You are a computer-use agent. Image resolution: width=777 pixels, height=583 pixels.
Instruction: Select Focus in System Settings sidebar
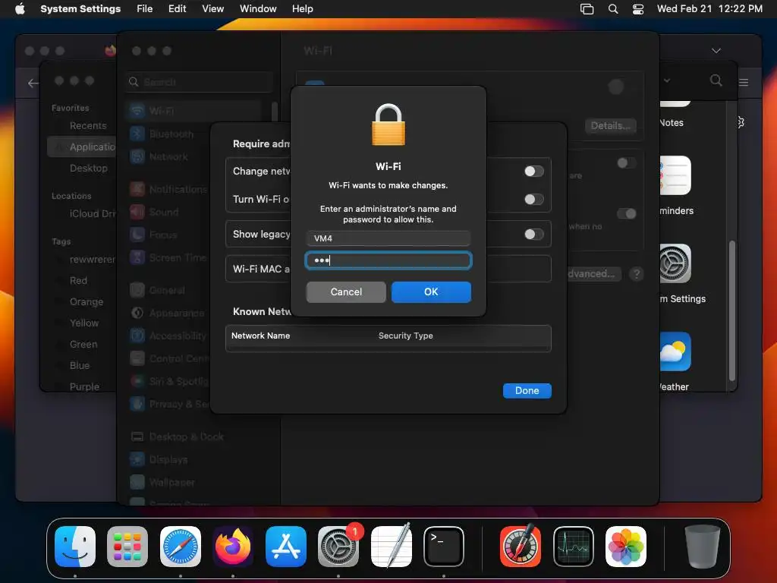click(163, 235)
